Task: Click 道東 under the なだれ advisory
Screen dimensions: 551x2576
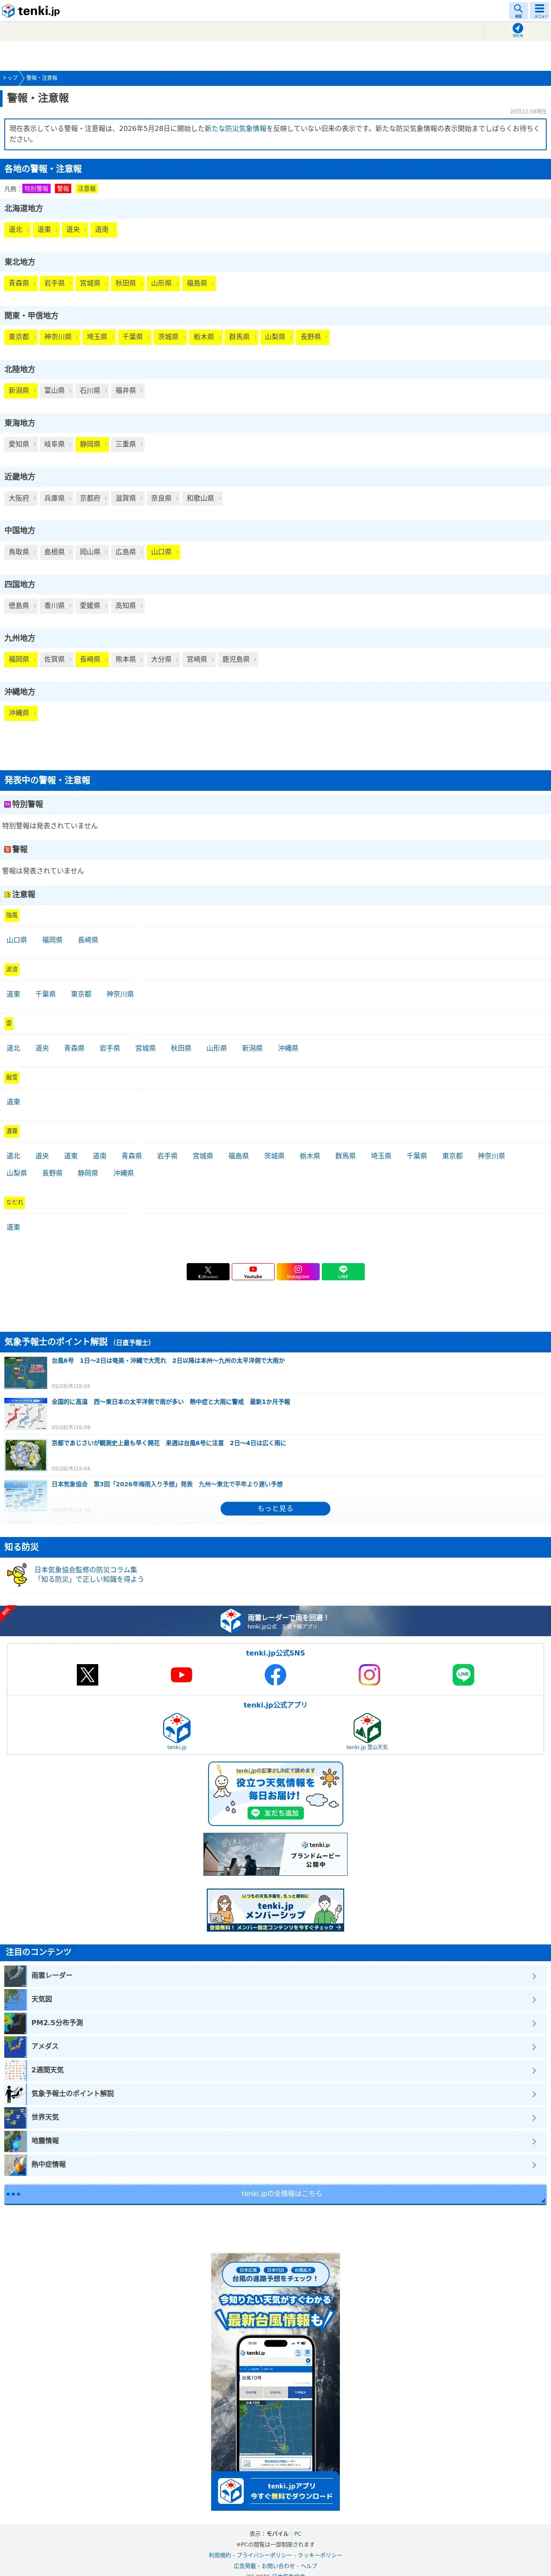Action: [13, 1228]
